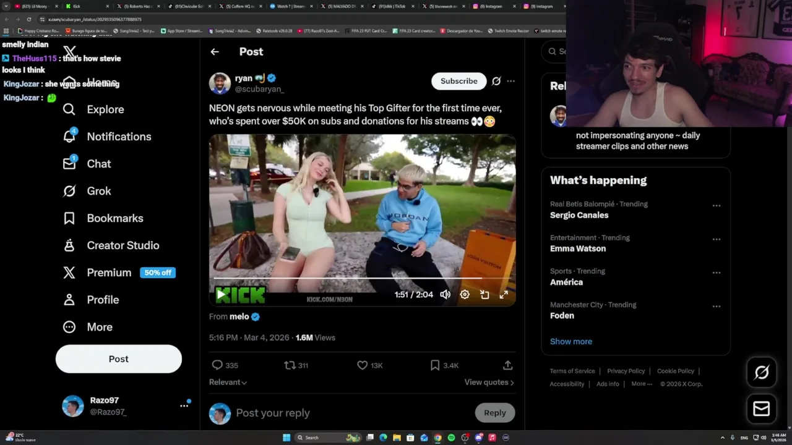Open Emma Watson trend
Image resolution: width=792 pixels, height=445 pixels.
pos(578,248)
